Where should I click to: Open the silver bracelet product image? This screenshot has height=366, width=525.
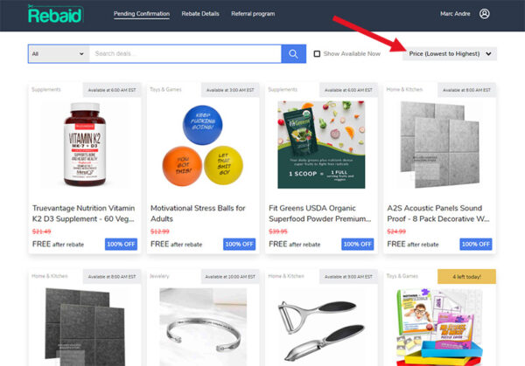coord(203,327)
